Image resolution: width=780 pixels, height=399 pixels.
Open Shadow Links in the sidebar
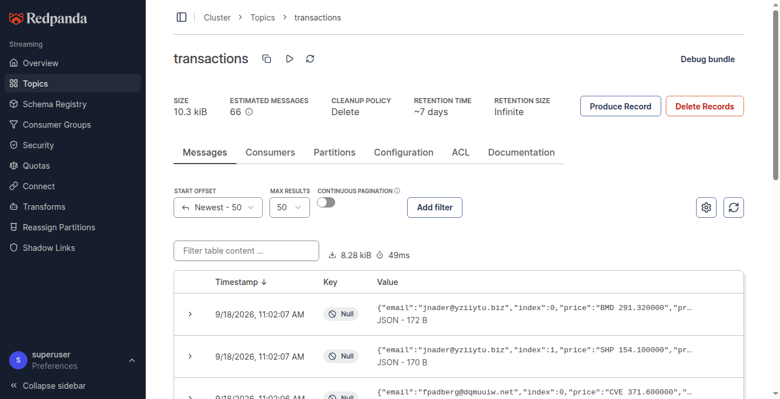click(73, 247)
